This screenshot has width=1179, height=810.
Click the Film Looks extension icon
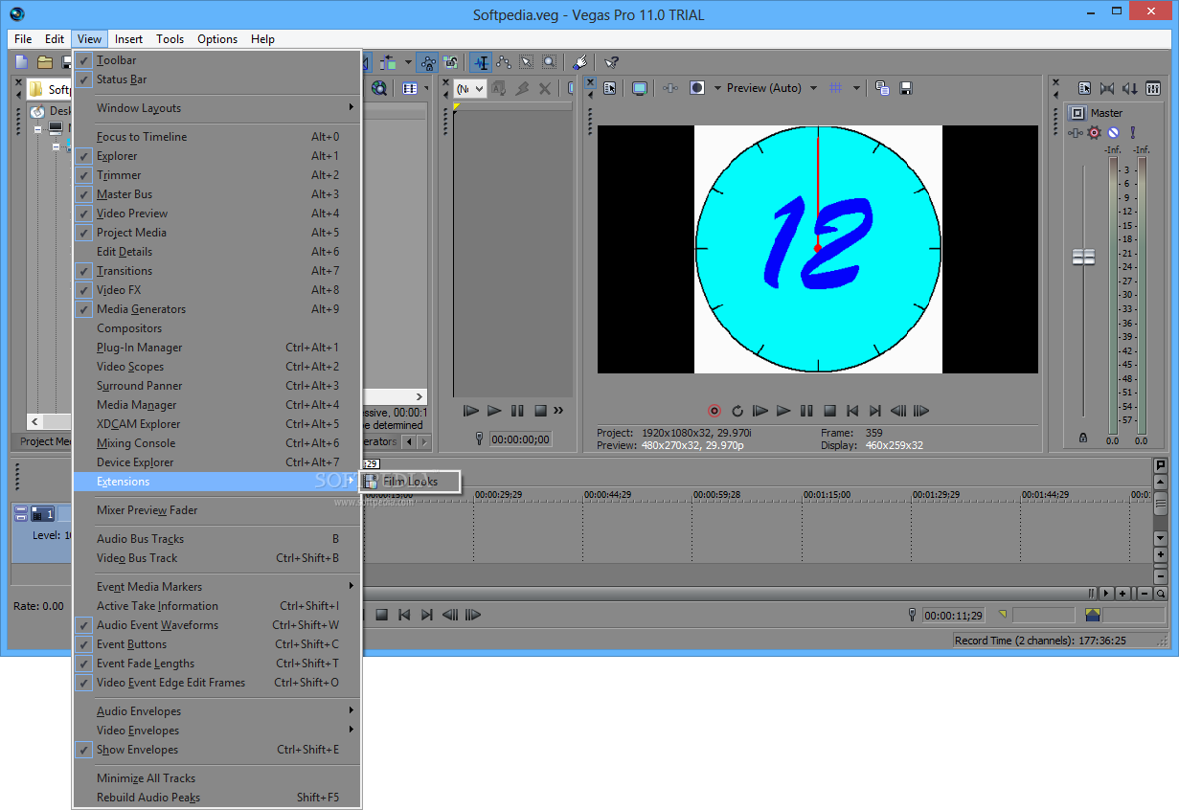coord(371,482)
